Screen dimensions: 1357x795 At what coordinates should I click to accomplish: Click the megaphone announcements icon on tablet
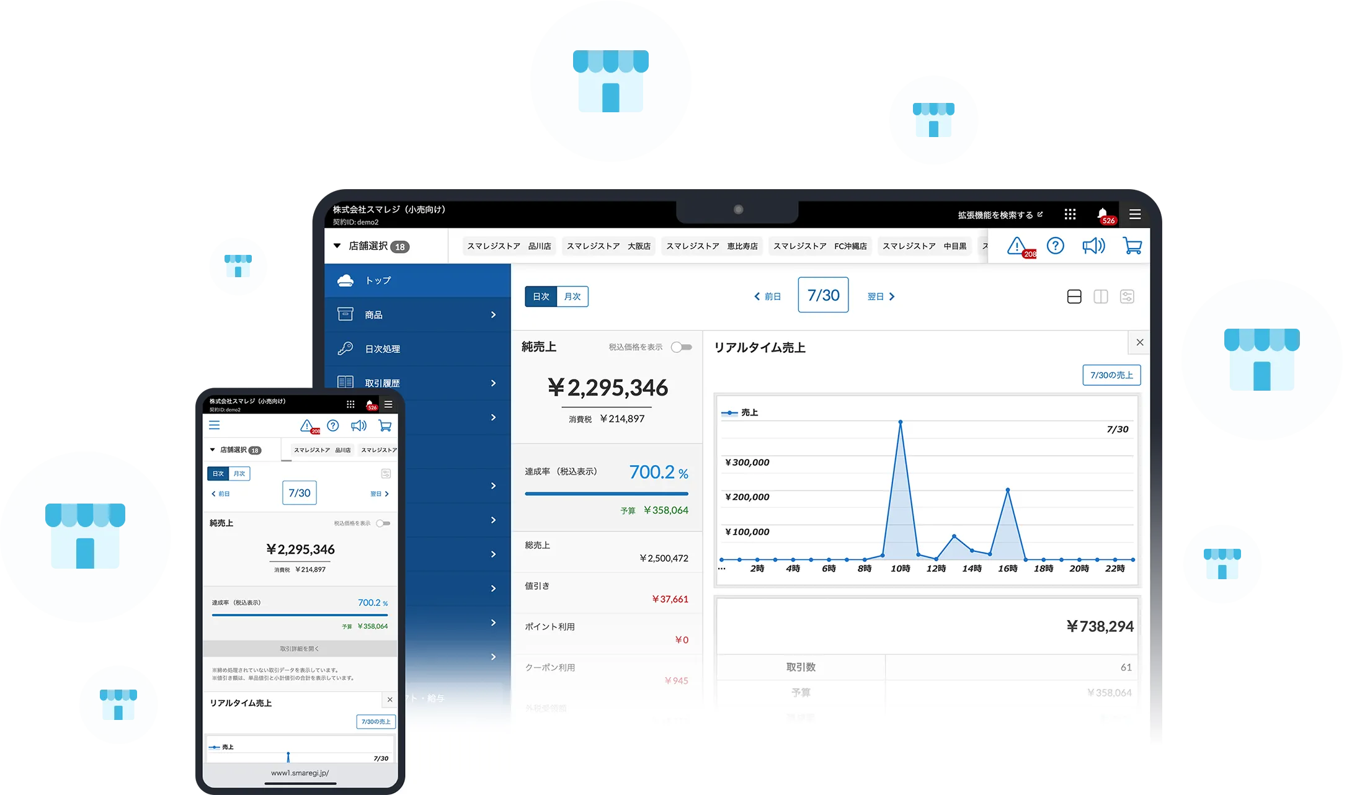1093,246
